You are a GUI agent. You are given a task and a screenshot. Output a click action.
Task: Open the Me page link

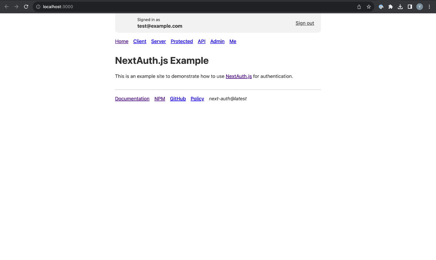(233, 41)
